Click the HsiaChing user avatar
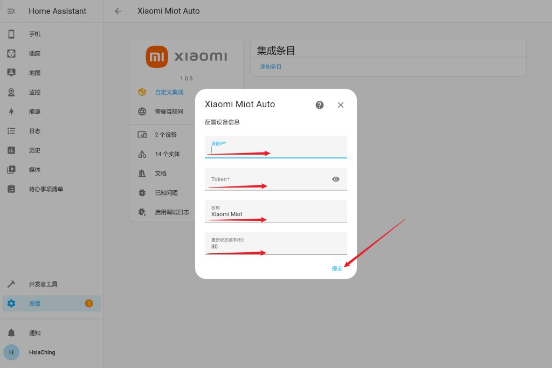552x368 pixels. click(x=11, y=352)
